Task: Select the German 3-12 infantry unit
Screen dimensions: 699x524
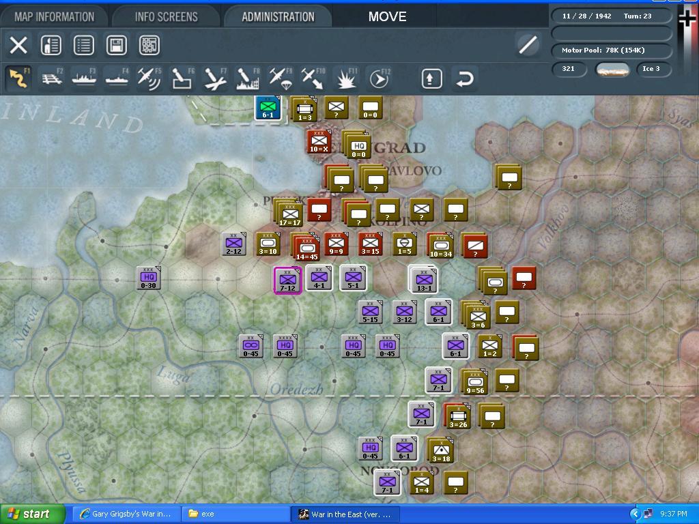Action: 405,312
